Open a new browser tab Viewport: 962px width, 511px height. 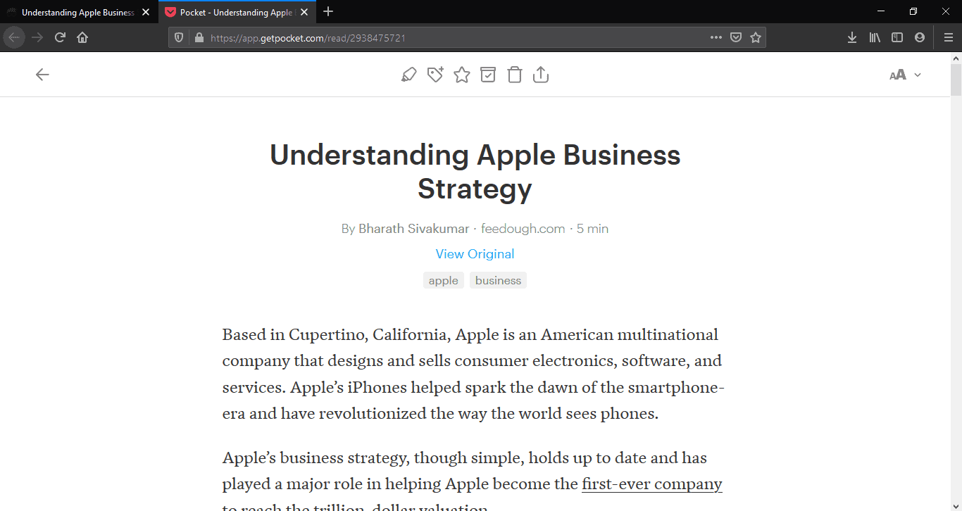(x=328, y=12)
